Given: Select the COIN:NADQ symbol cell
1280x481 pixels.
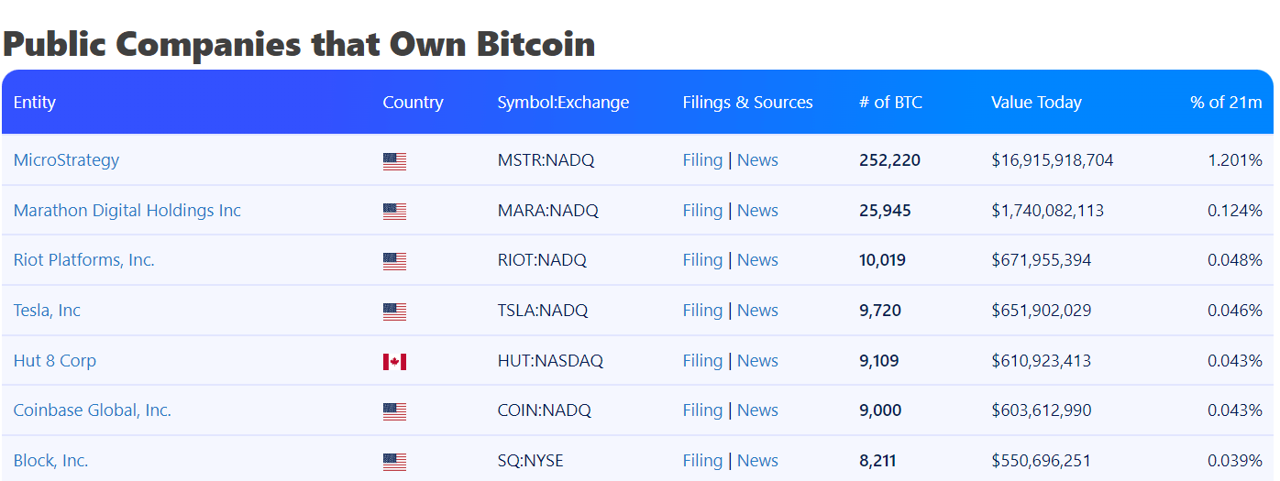Looking at the screenshot, I should [x=545, y=410].
